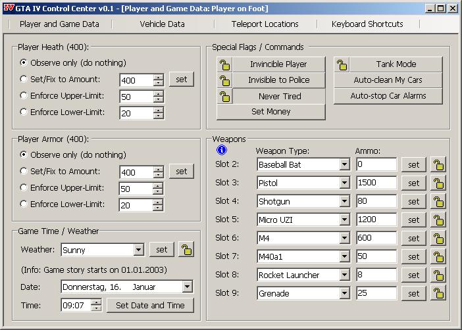Click the Slot 5 Micro UZI ammo field
The image size is (462, 330).
pyautogui.click(x=376, y=220)
